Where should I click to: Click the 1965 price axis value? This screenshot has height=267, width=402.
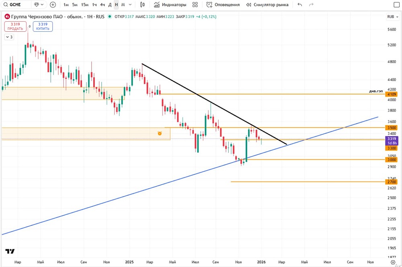tap(392, 248)
